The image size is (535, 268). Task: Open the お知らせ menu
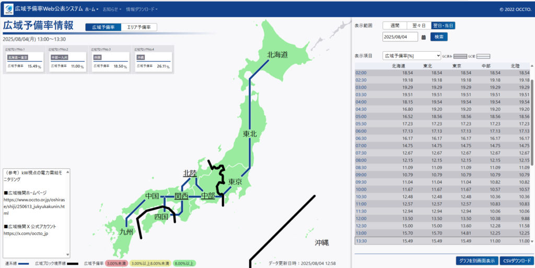pyautogui.click(x=112, y=9)
